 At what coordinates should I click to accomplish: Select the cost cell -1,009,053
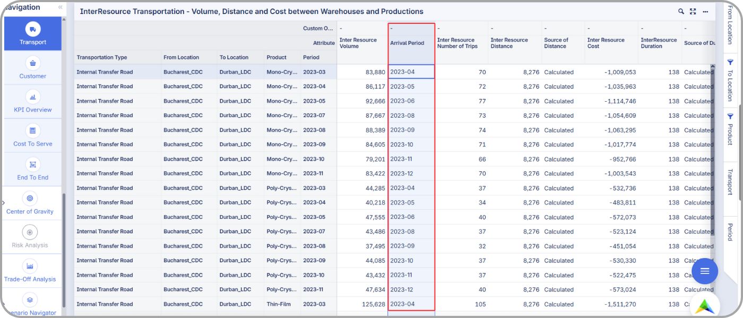tap(611, 72)
